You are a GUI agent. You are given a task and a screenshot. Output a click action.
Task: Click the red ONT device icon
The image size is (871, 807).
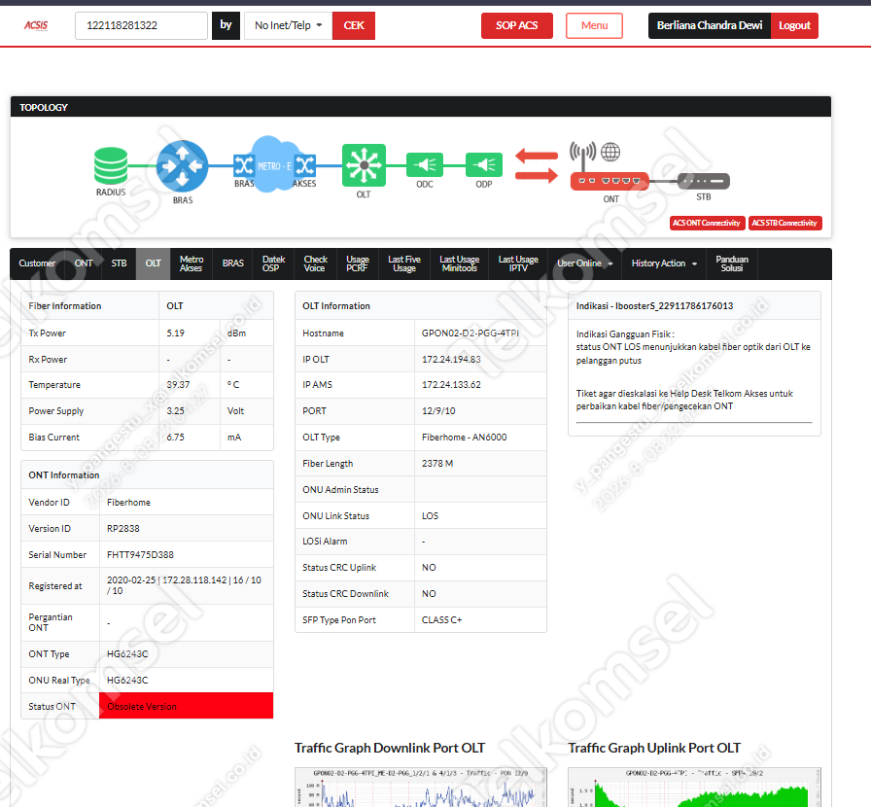click(x=610, y=181)
